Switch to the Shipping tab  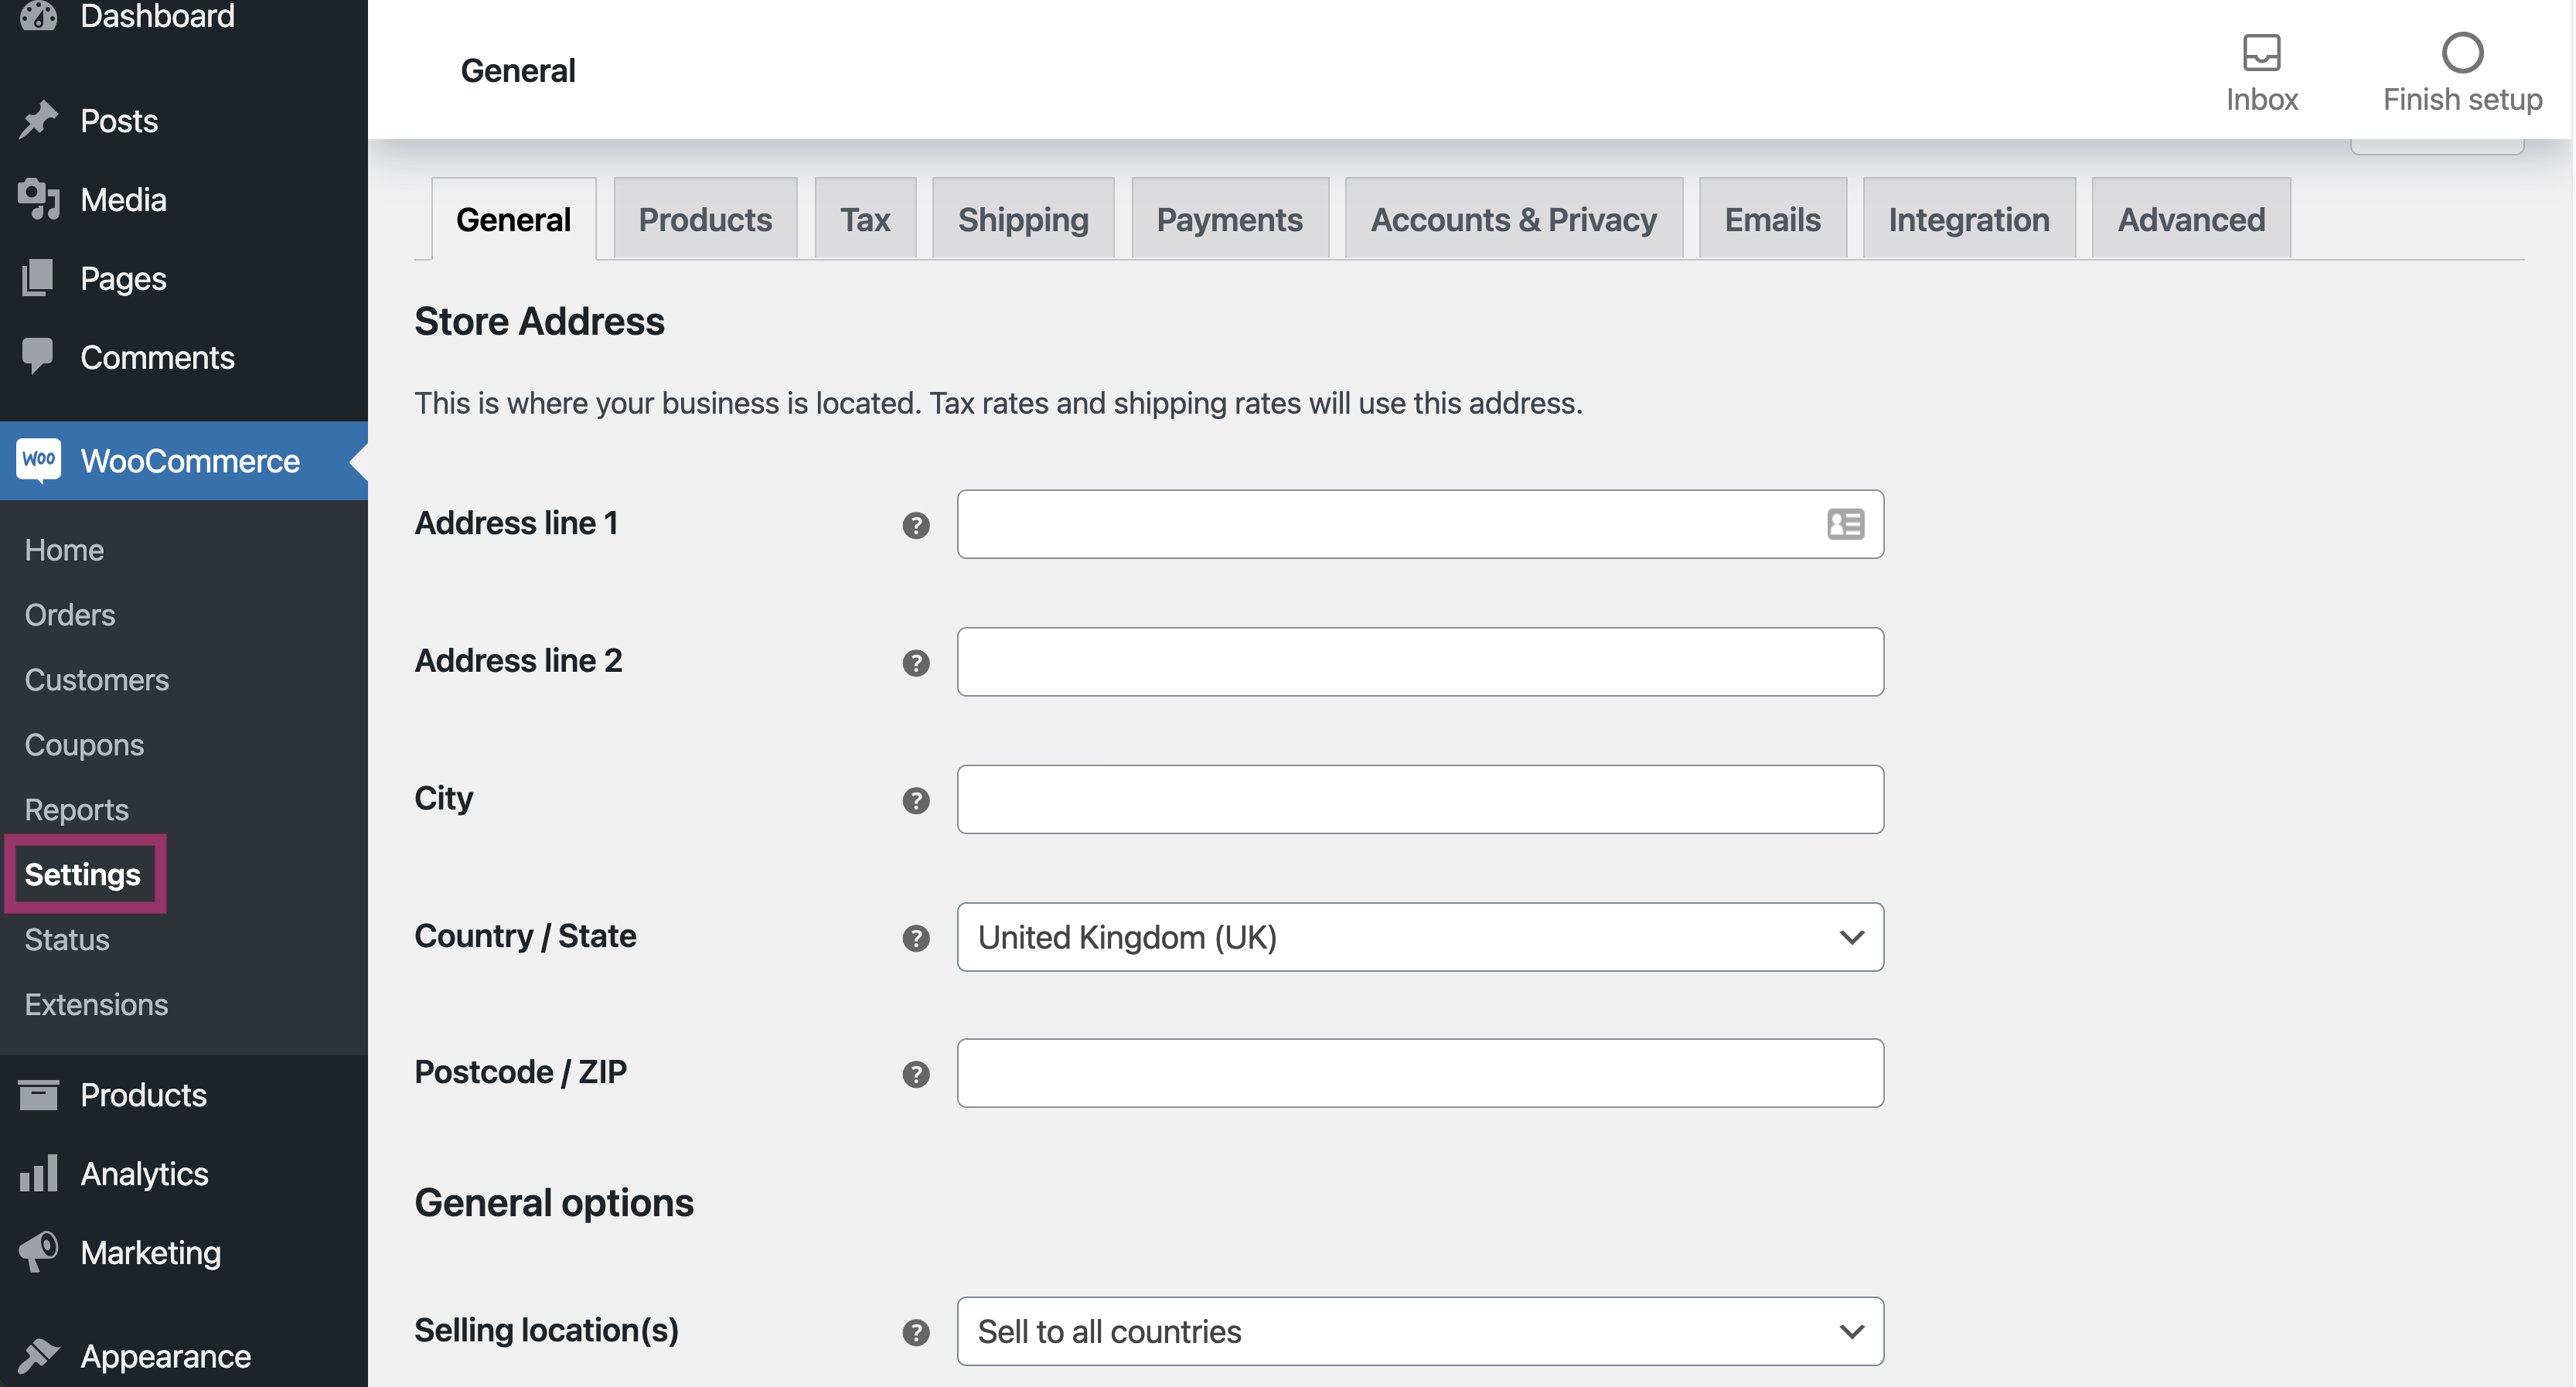[x=1022, y=219]
